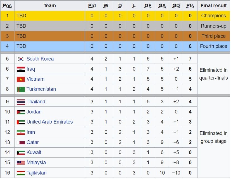
Task: Open the South Korea team link
Action: pyautogui.click(x=40, y=59)
